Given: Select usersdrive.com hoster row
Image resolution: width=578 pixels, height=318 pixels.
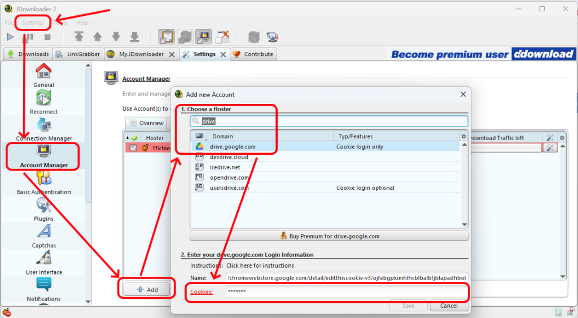Looking at the screenshot, I should tap(325, 188).
